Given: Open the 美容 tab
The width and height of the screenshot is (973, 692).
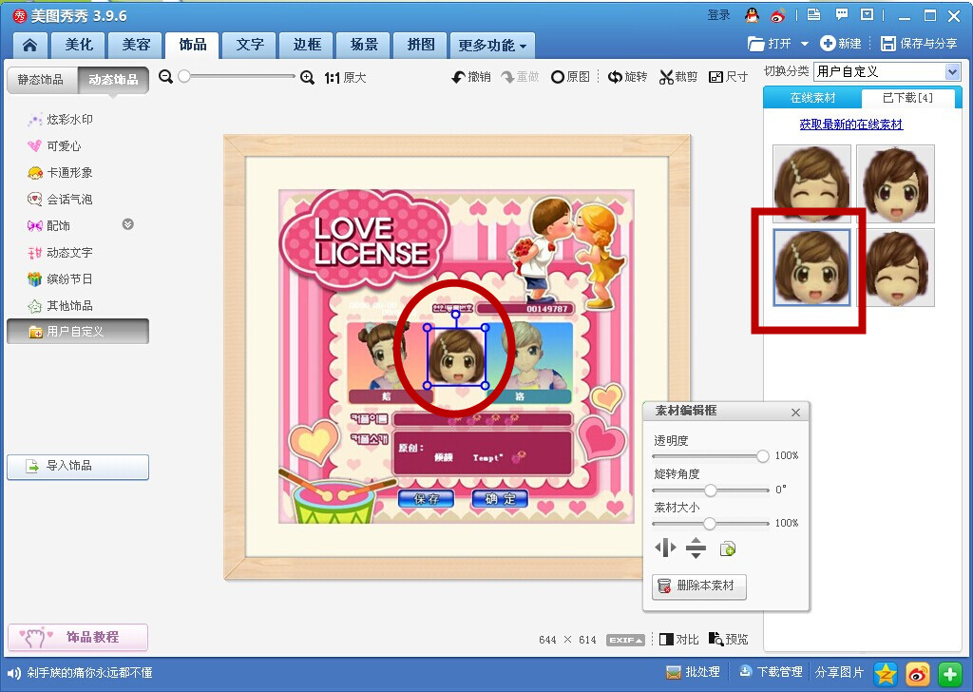Looking at the screenshot, I should 136,45.
